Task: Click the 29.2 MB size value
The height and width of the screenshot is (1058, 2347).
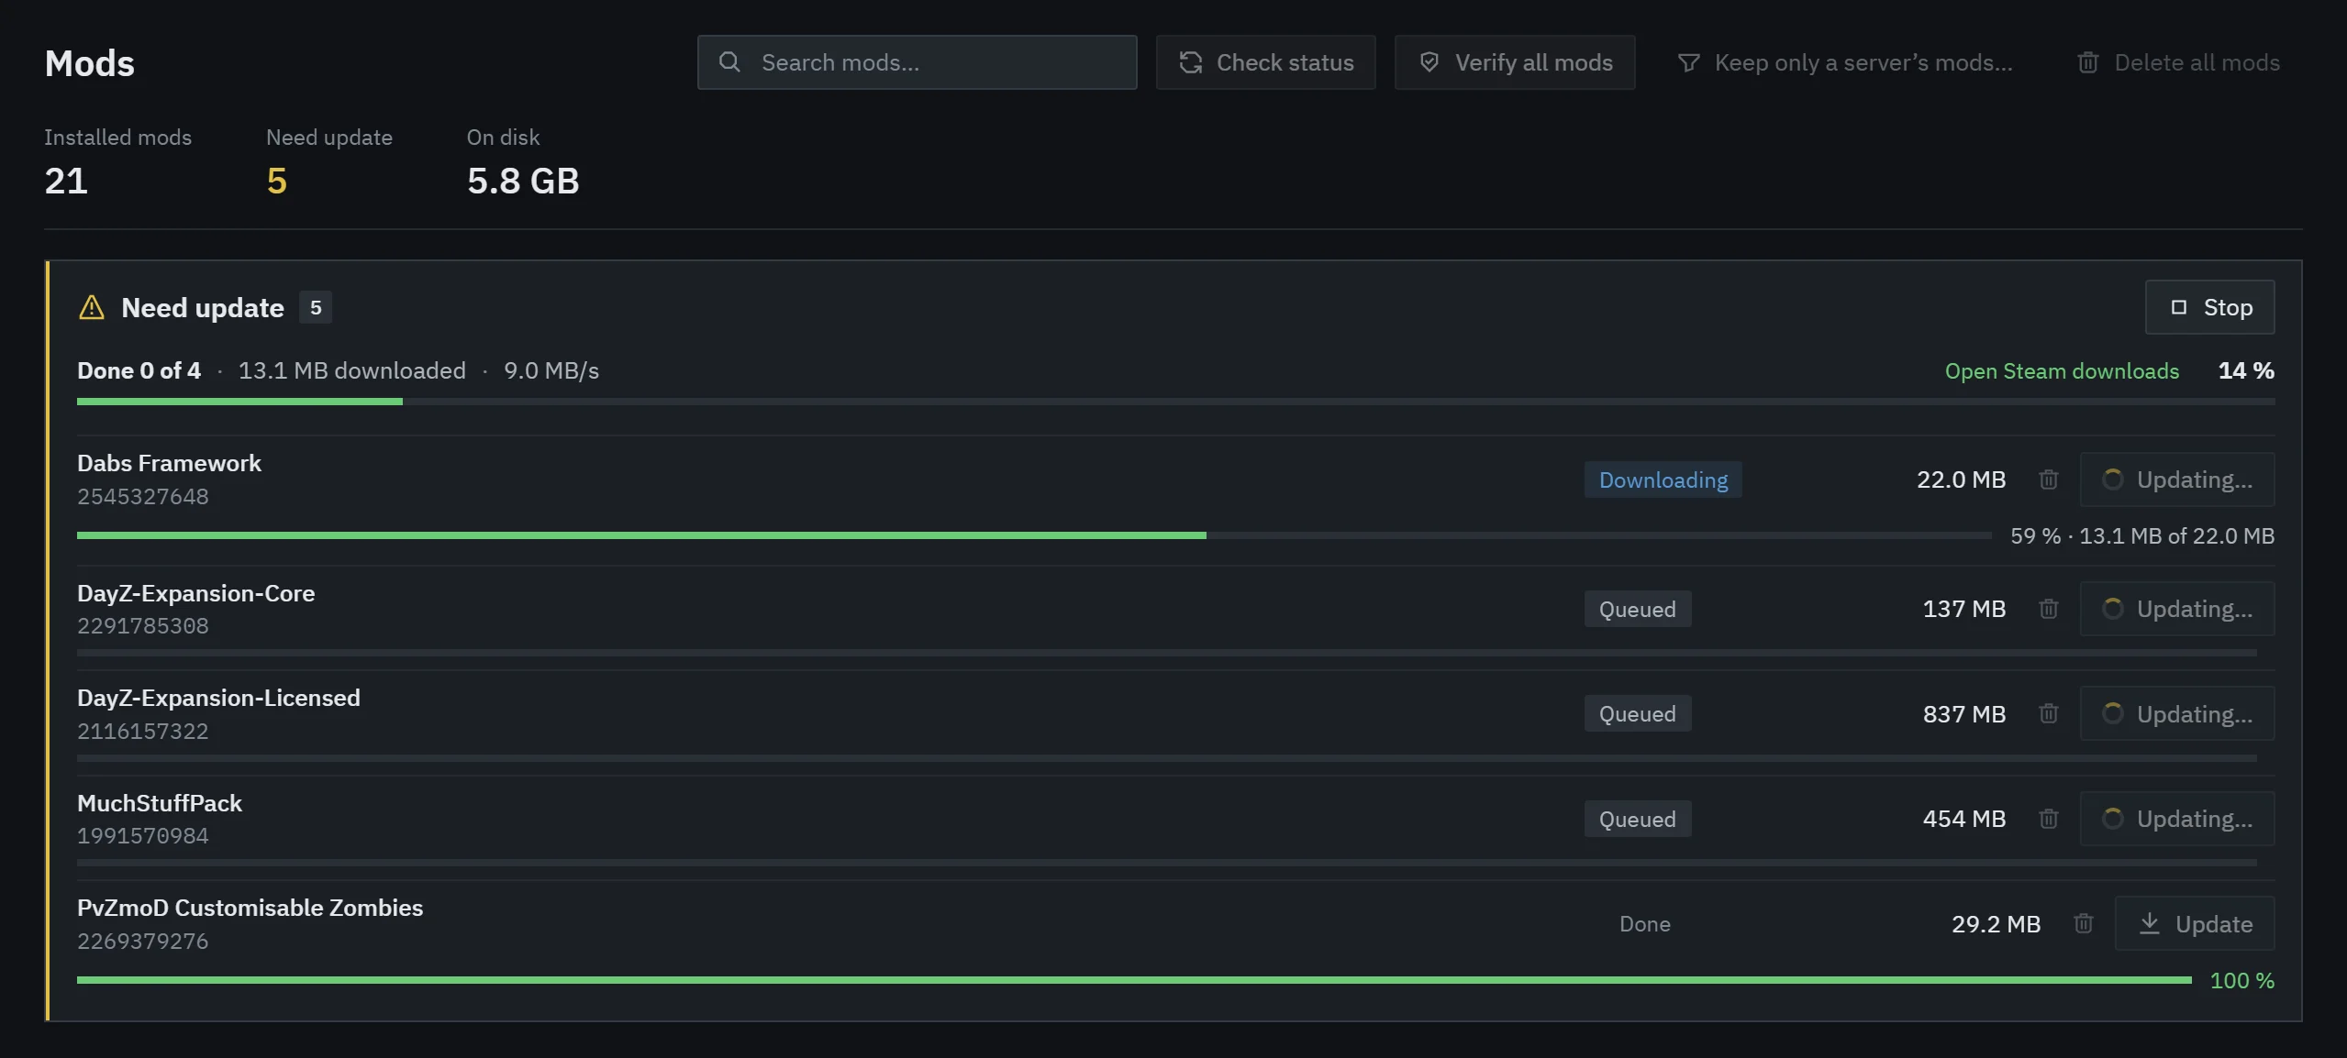Action: (x=1996, y=923)
